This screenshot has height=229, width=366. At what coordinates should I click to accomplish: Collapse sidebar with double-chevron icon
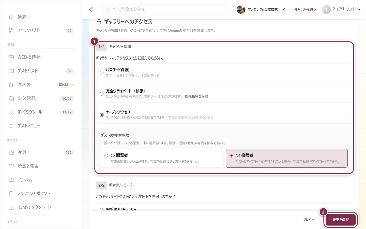pyautogui.click(x=91, y=9)
